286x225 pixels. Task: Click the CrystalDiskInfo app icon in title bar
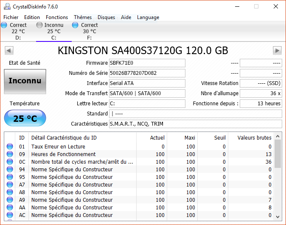click(x=7, y=6)
